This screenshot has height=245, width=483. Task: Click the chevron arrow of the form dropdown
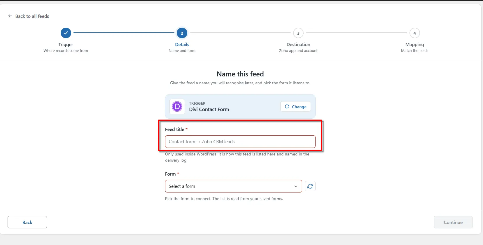pyautogui.click(x=296, y=186)
